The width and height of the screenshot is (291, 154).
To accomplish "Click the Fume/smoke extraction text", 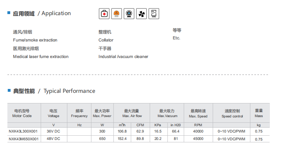I will point(35,40).
